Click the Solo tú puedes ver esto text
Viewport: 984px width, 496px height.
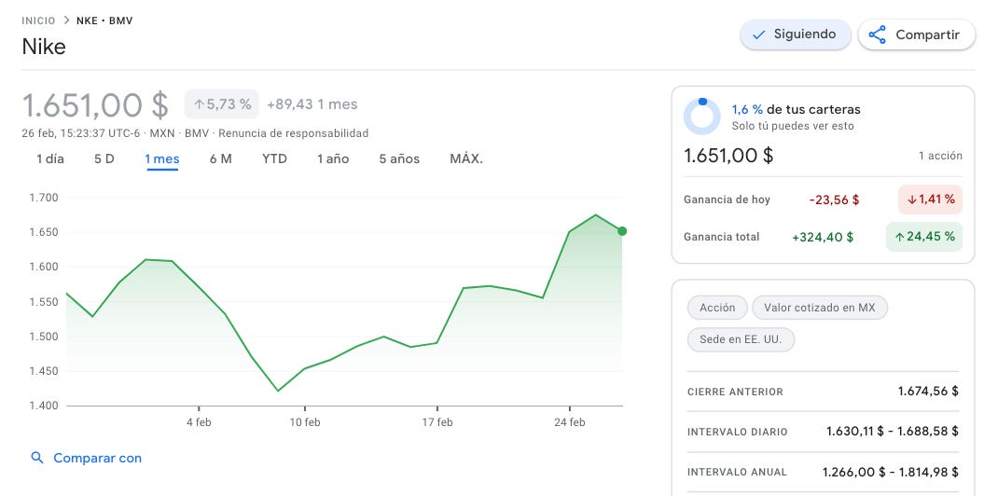tap(793, 126)
